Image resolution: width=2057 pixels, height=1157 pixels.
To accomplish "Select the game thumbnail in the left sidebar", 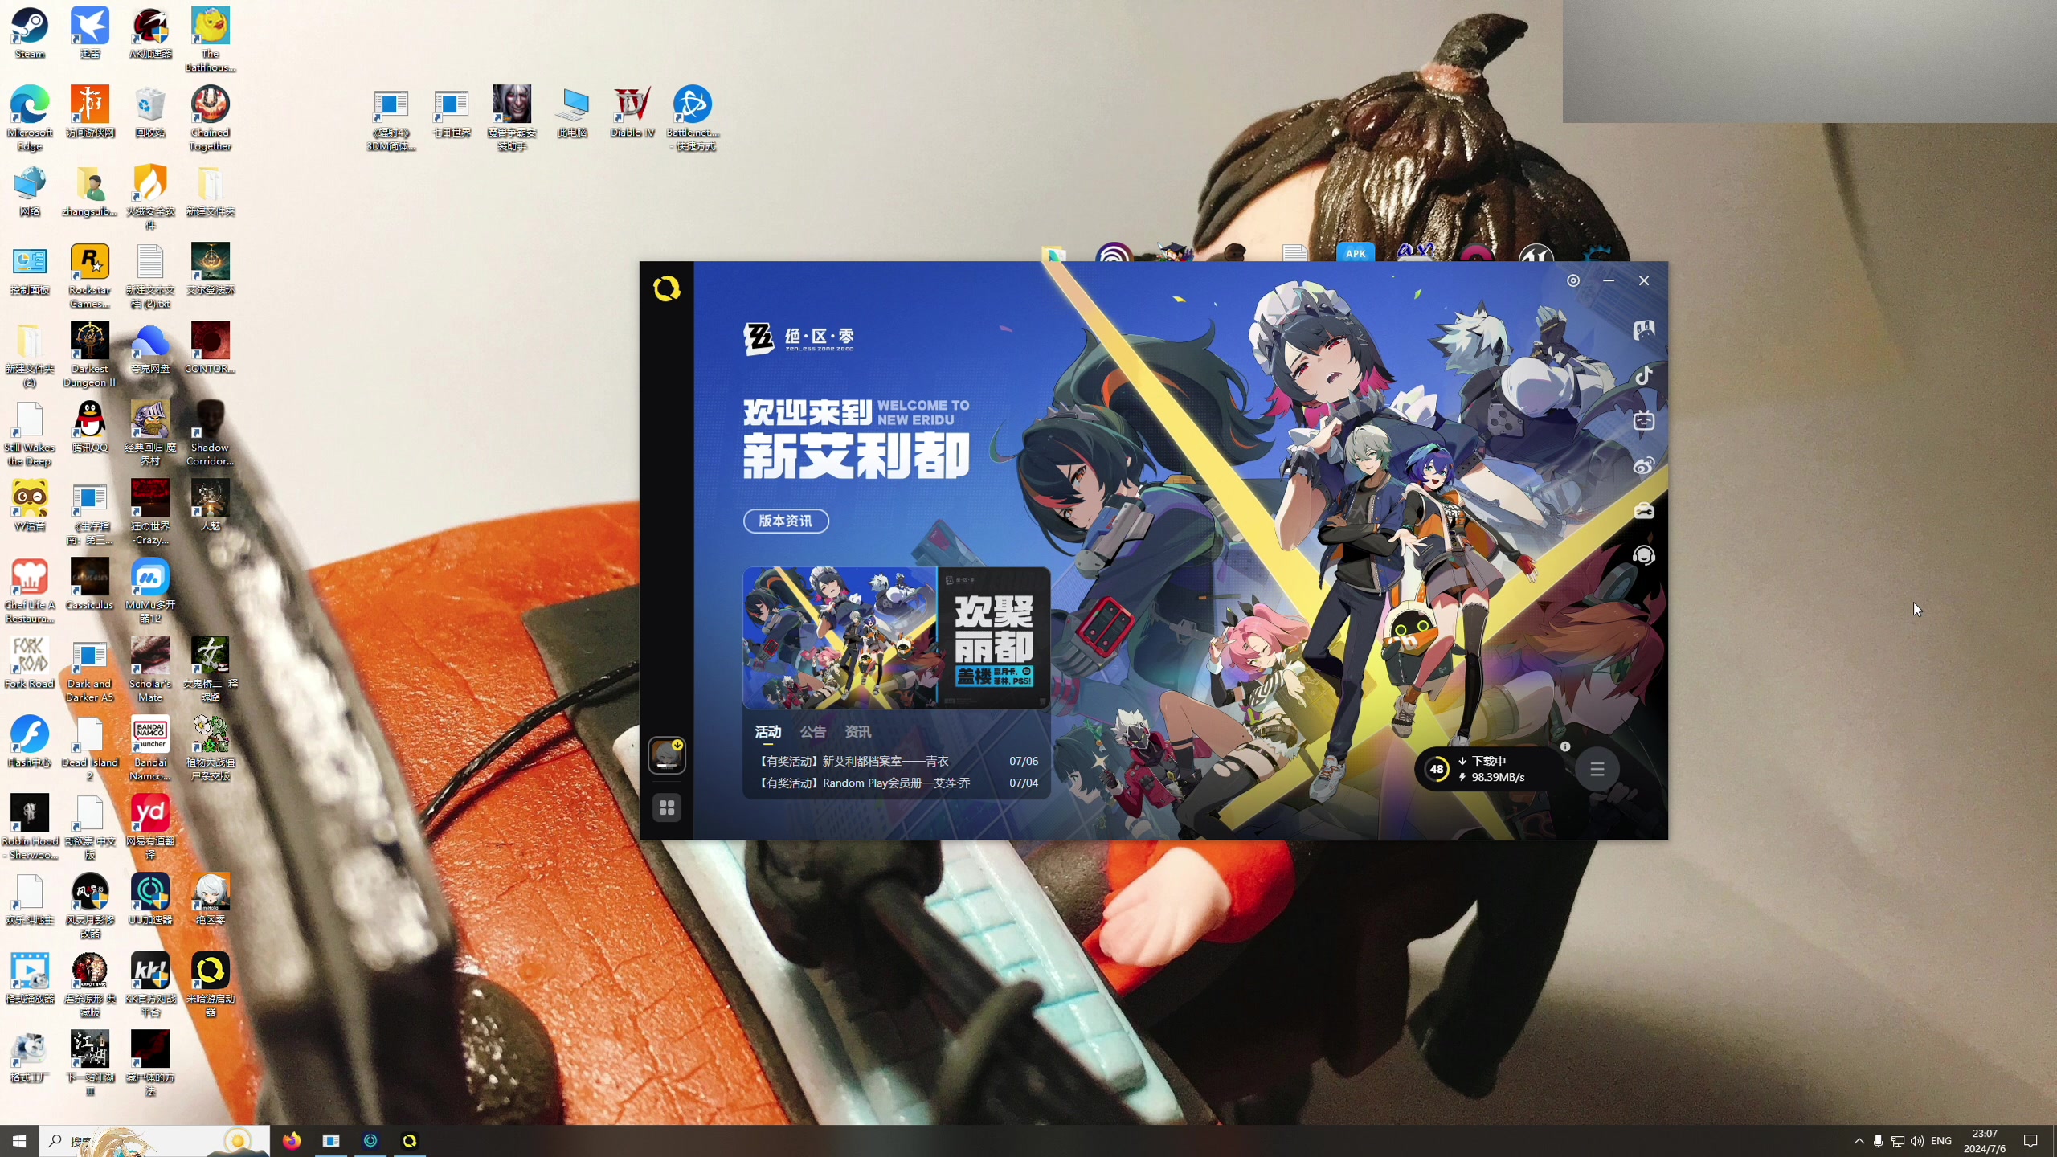I will pyautogui.click(x=666, y=755).
